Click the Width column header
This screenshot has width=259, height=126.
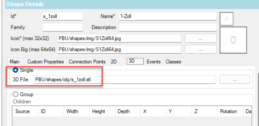click(76, 111)
